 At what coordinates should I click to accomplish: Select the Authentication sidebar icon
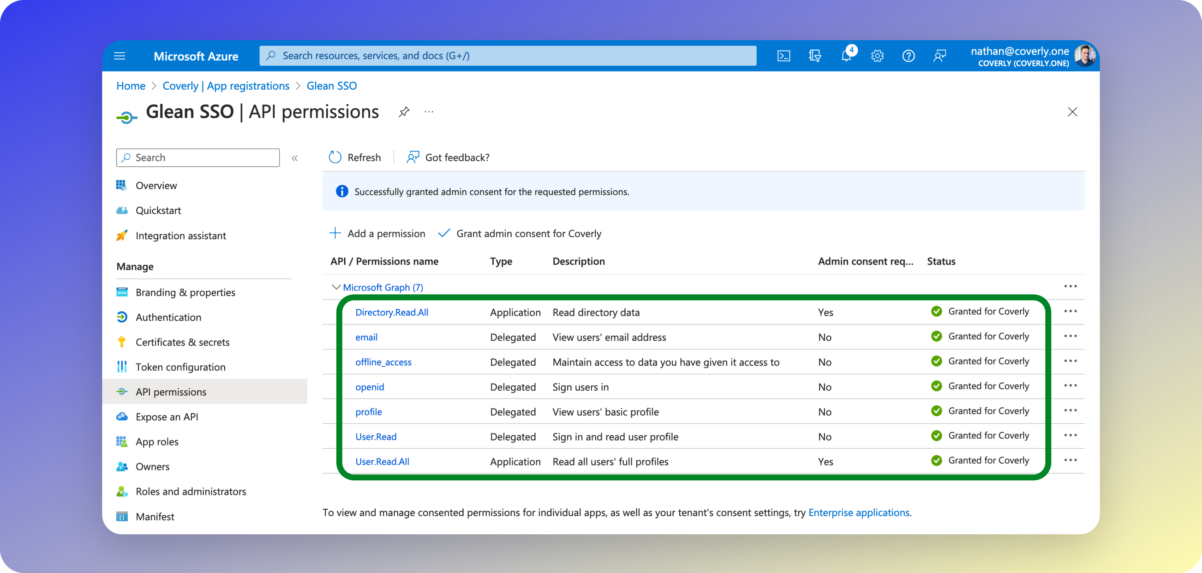coord(122,317)
